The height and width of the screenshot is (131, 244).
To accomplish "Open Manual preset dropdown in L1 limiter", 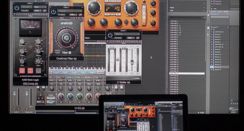I will [x=127, y=34].
